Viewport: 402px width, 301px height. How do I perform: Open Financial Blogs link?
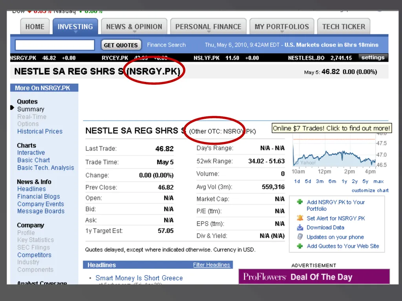[38, 196]
